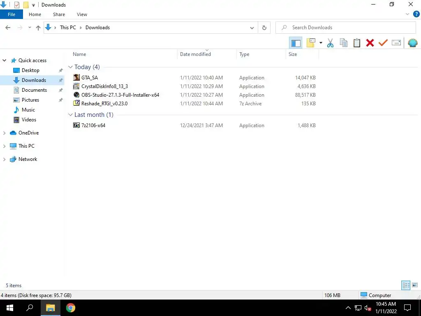Viewport: 421px width, 316px height.
Task: Click Downloads in the address bar path
Action: [x=97, y=28]
